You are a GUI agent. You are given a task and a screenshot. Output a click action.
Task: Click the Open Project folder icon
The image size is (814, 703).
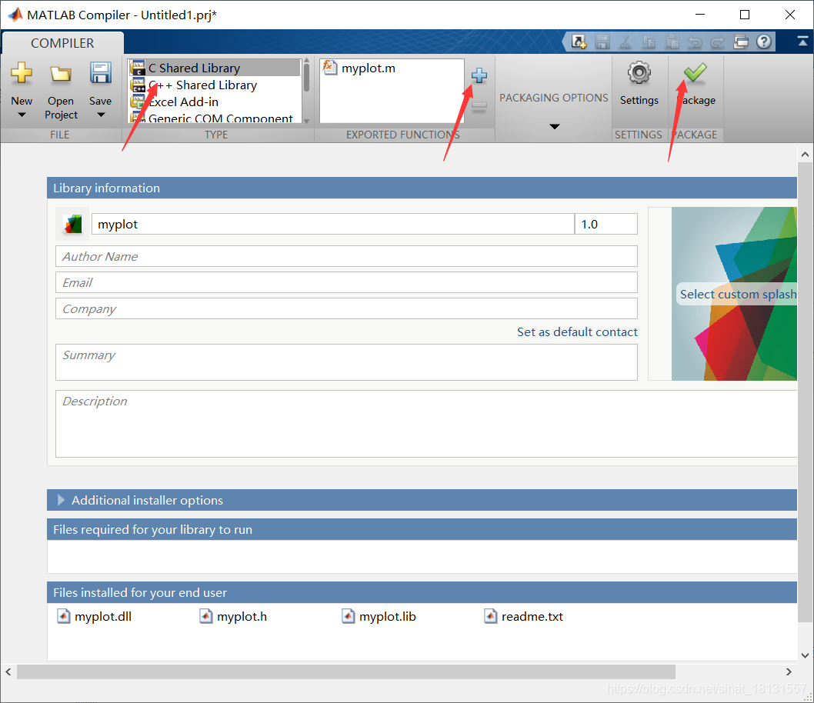pyautogui.click(x=61, y=74)
